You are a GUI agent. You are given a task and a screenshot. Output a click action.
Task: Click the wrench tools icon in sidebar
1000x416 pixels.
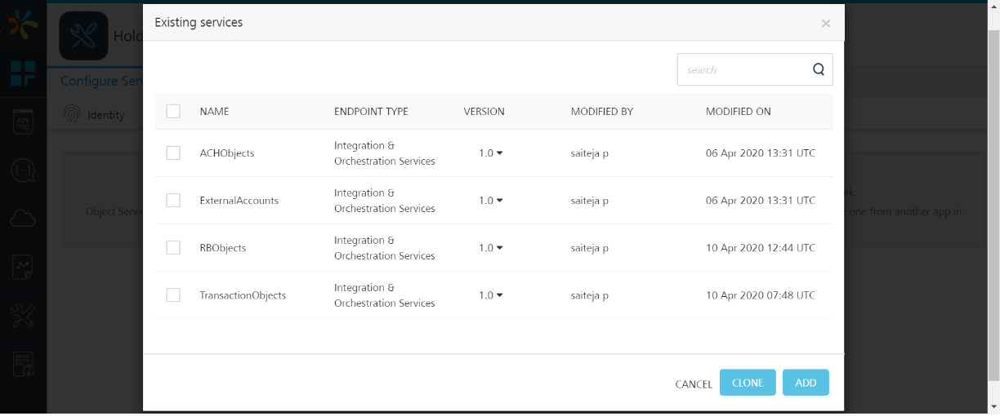click(x=23, y=316)
